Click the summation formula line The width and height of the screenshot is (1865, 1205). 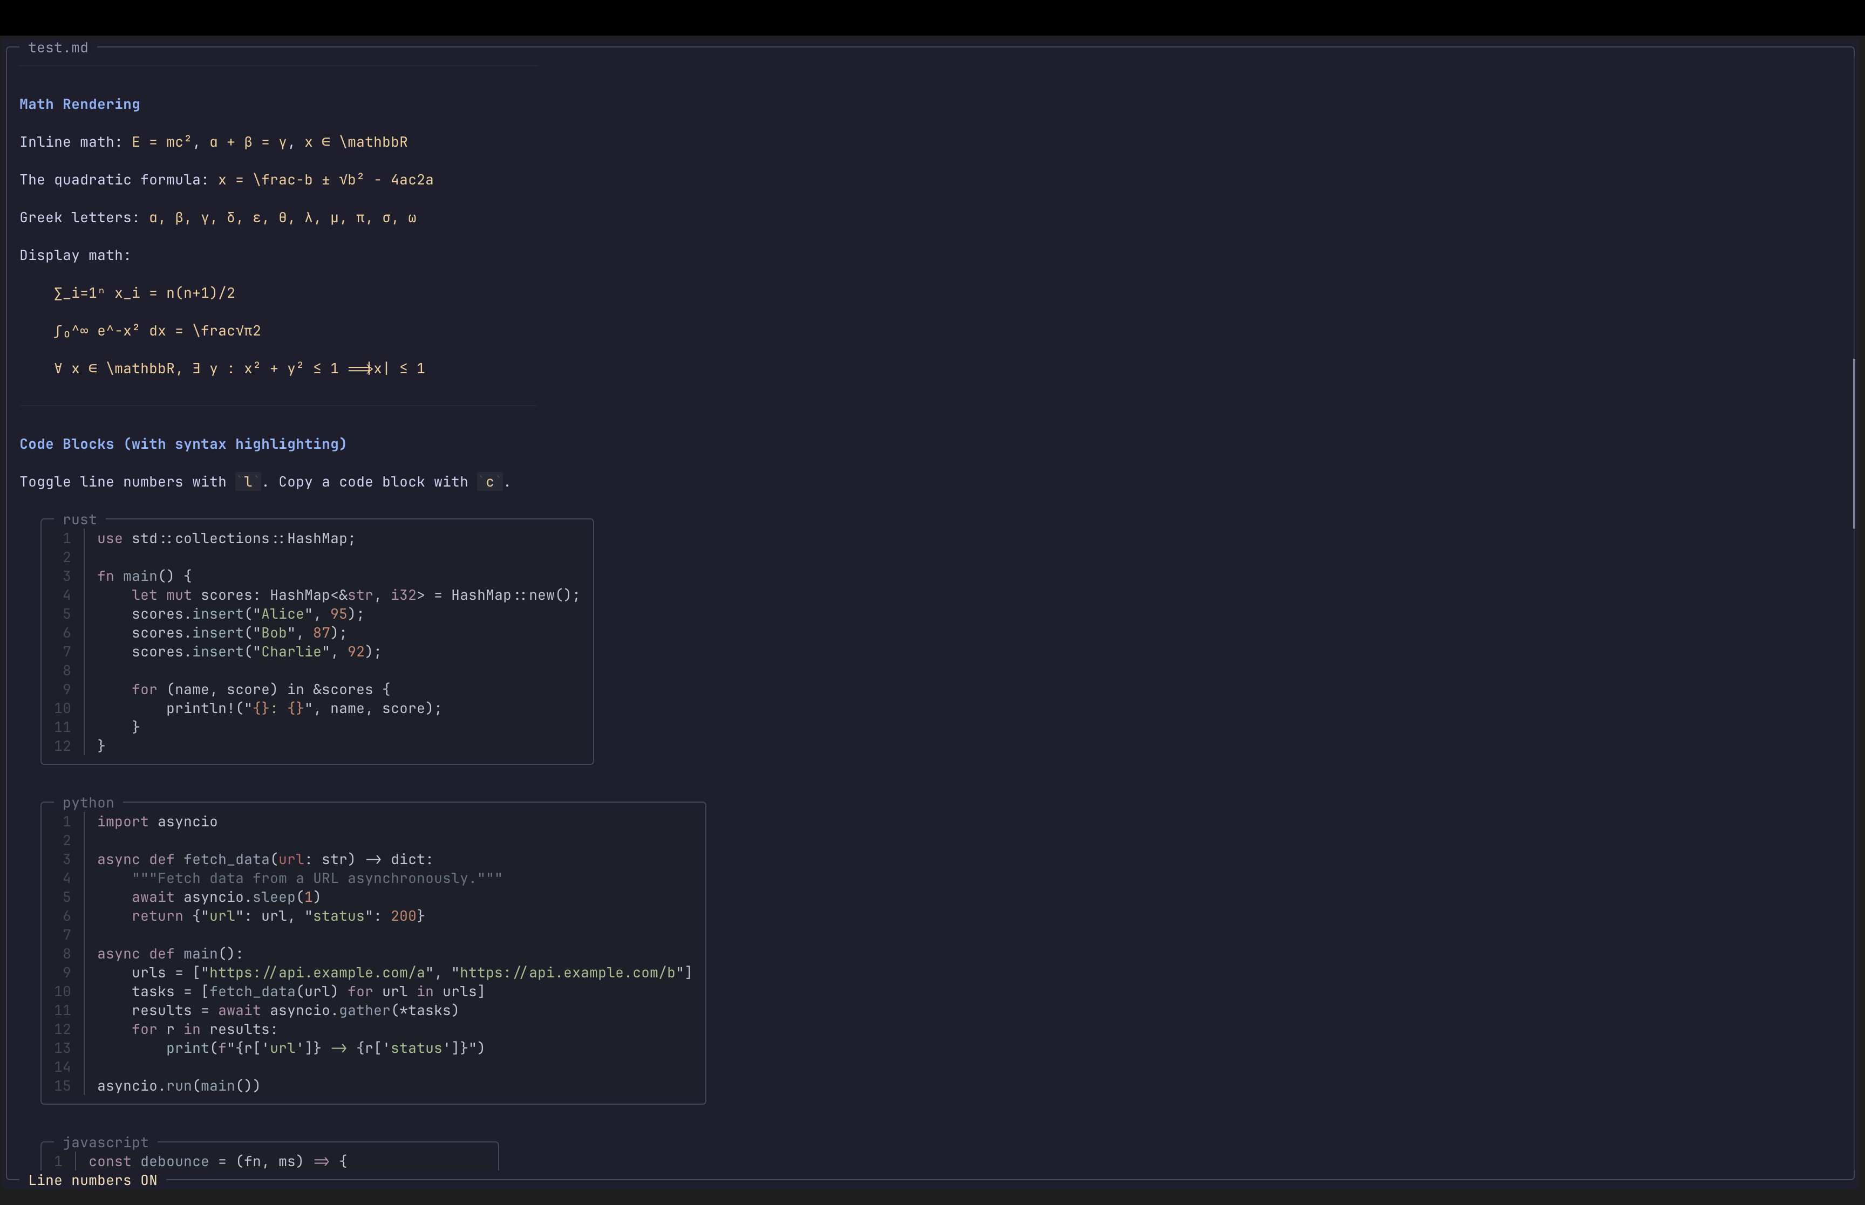pyautogui.click(x=145, y=293)
